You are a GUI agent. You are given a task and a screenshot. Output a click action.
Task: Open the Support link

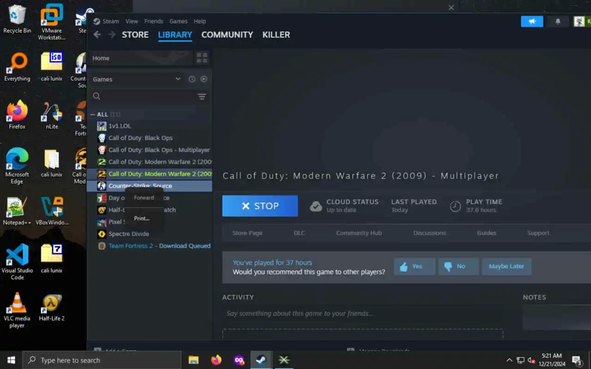[x=538, y=233]
